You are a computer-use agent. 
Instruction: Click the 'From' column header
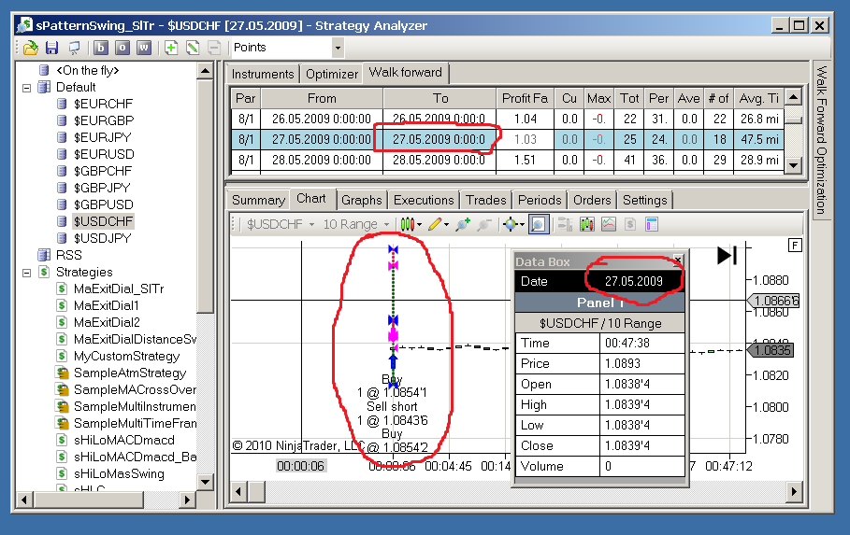322,99
